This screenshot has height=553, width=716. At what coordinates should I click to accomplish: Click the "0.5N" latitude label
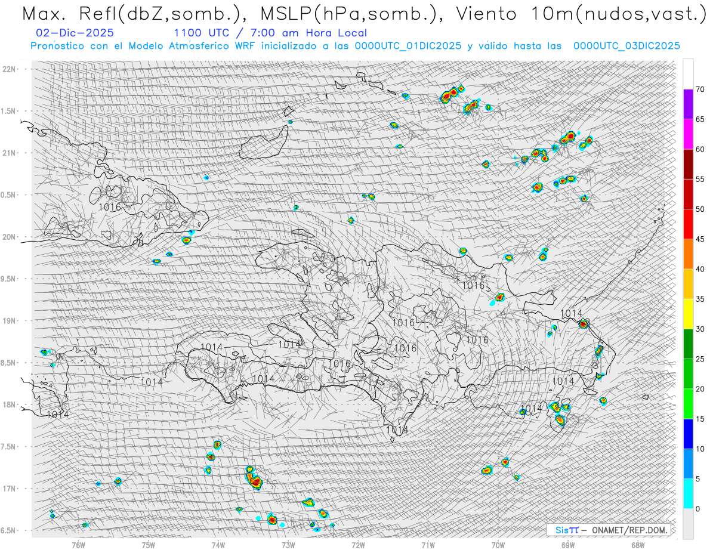point(9,195)
